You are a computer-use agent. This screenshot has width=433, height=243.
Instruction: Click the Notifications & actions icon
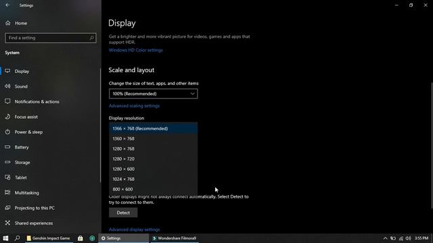[x=7, y=101]
